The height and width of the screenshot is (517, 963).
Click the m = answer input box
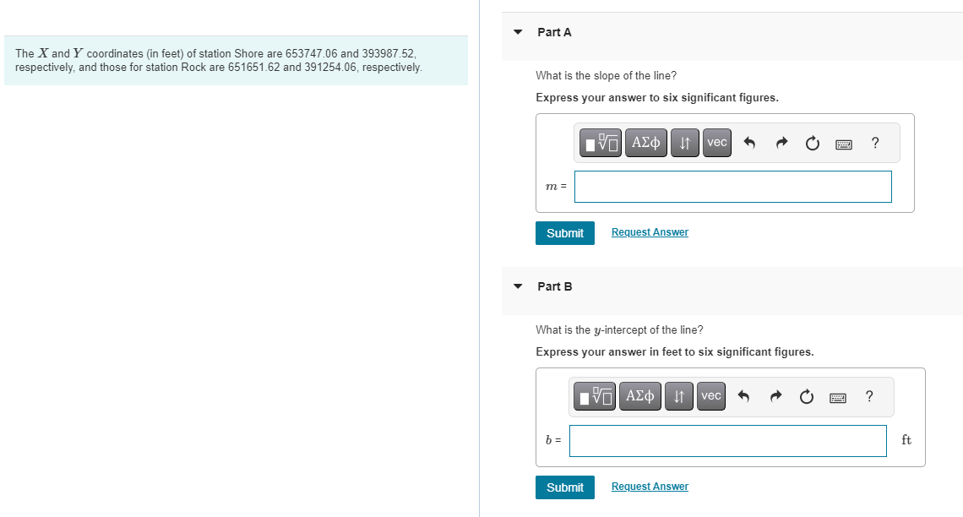coord(732,186)
